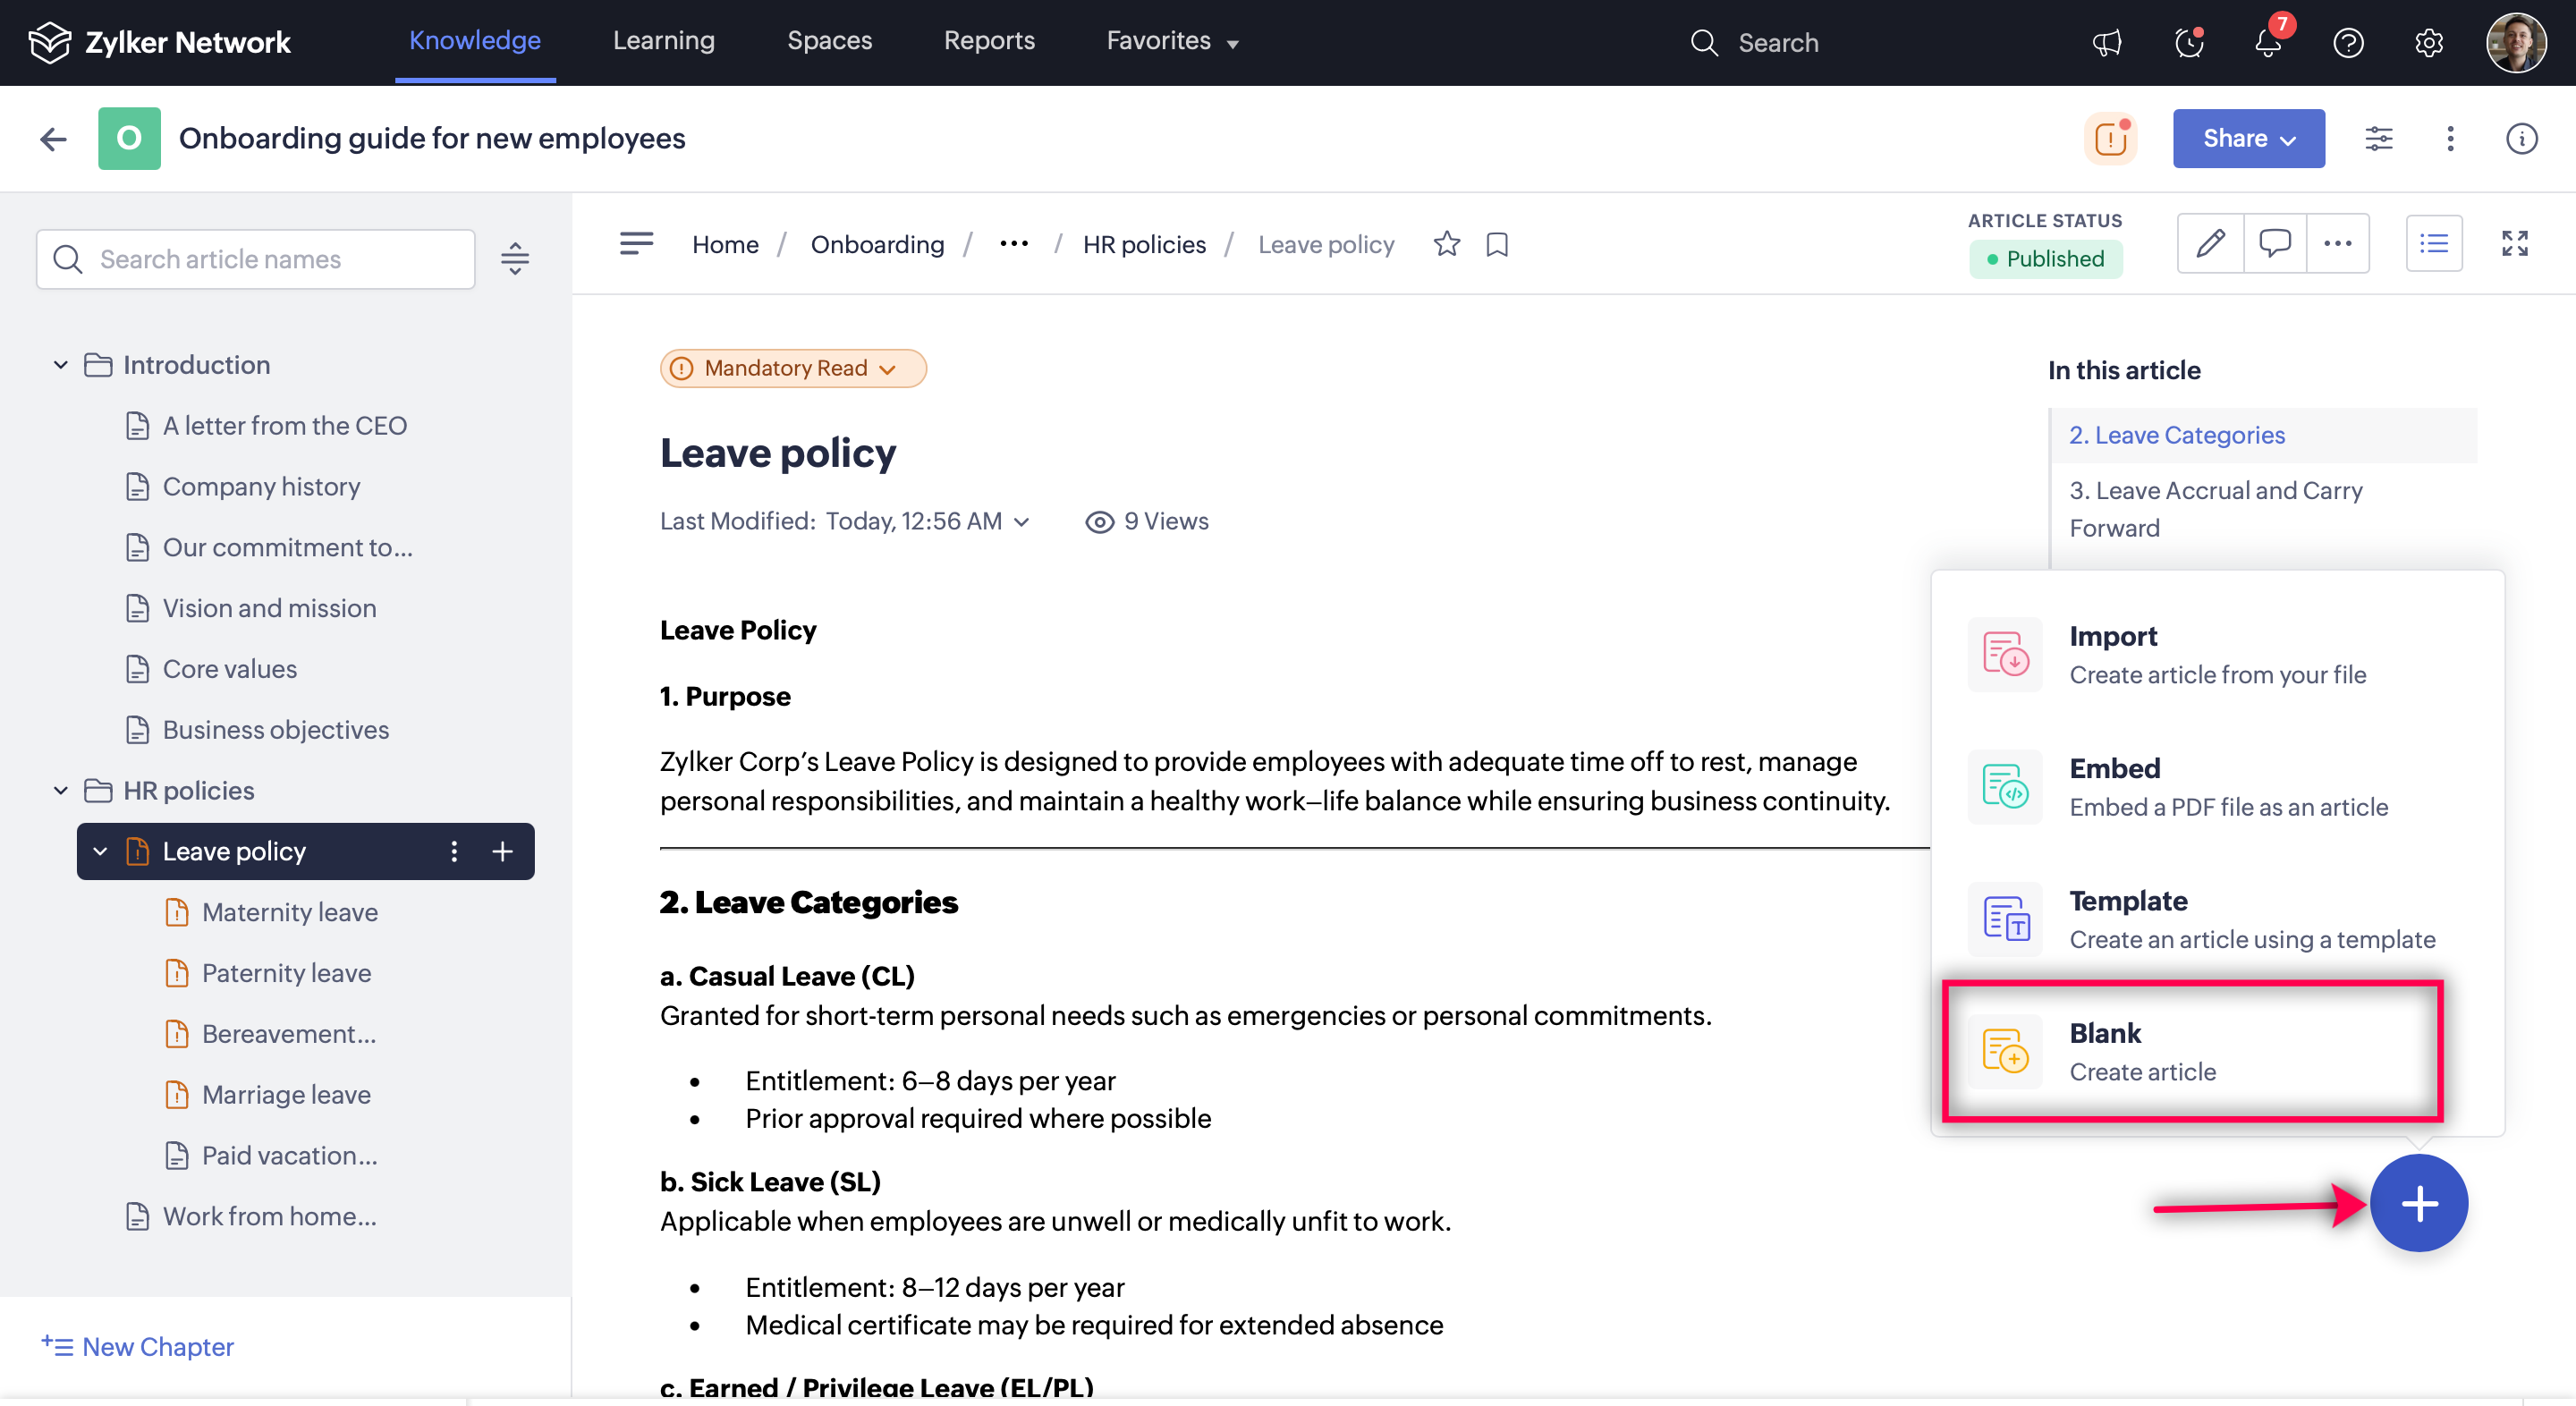Viewport: 2576px width, 1406px height.
Task: Open the notifications bell icon
Action: (2268, 43)
